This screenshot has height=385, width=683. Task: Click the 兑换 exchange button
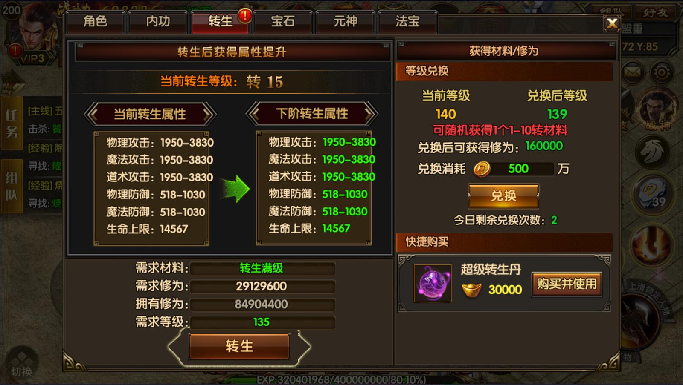503,196
